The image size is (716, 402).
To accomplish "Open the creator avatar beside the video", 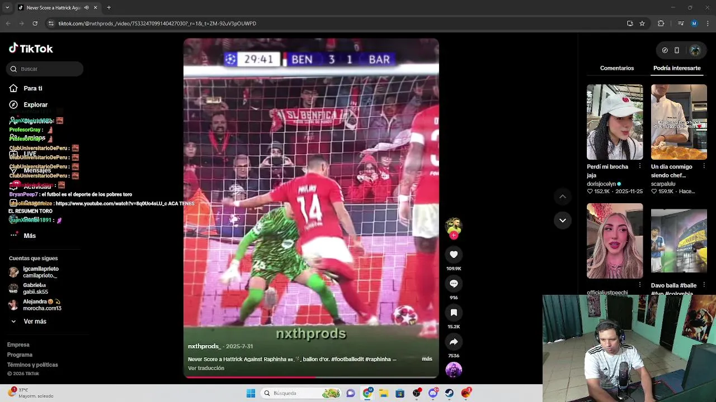I will click(x=454, y=226).
